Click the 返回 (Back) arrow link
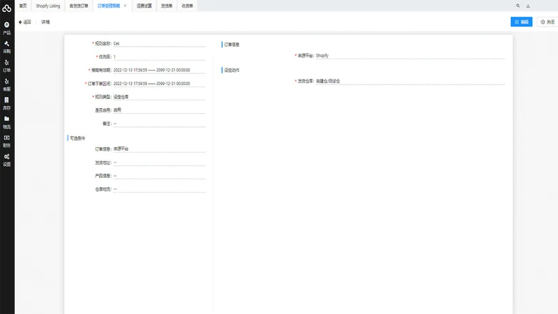This screenshot has height=314, width=558. click(x=25, y=22)
